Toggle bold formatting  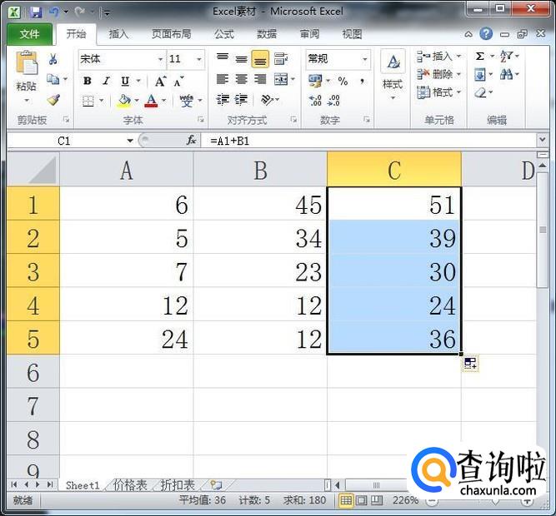pos(88,81)
